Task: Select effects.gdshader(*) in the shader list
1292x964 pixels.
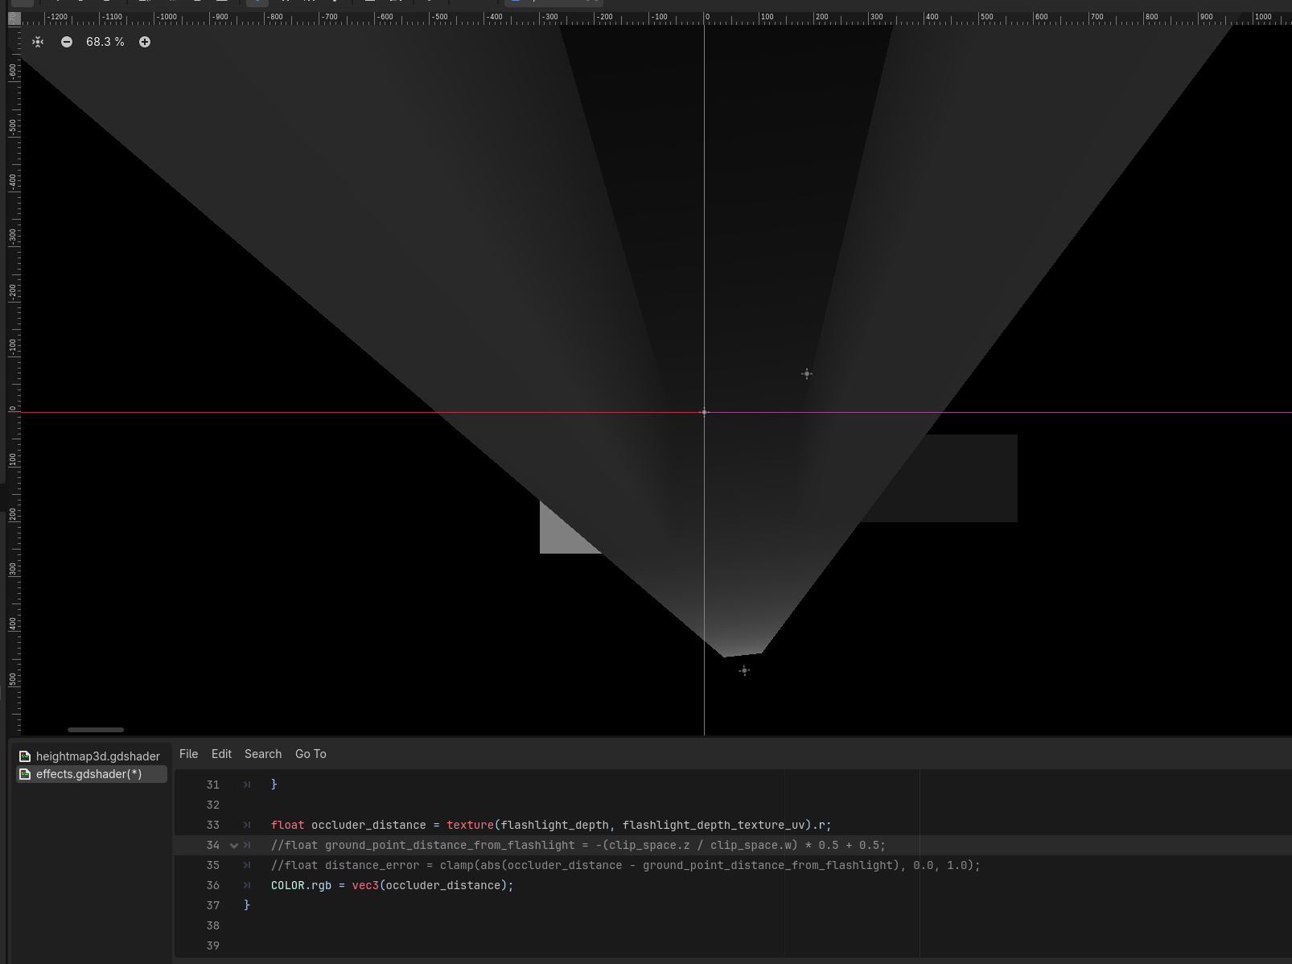Action: tap(88, 774)
